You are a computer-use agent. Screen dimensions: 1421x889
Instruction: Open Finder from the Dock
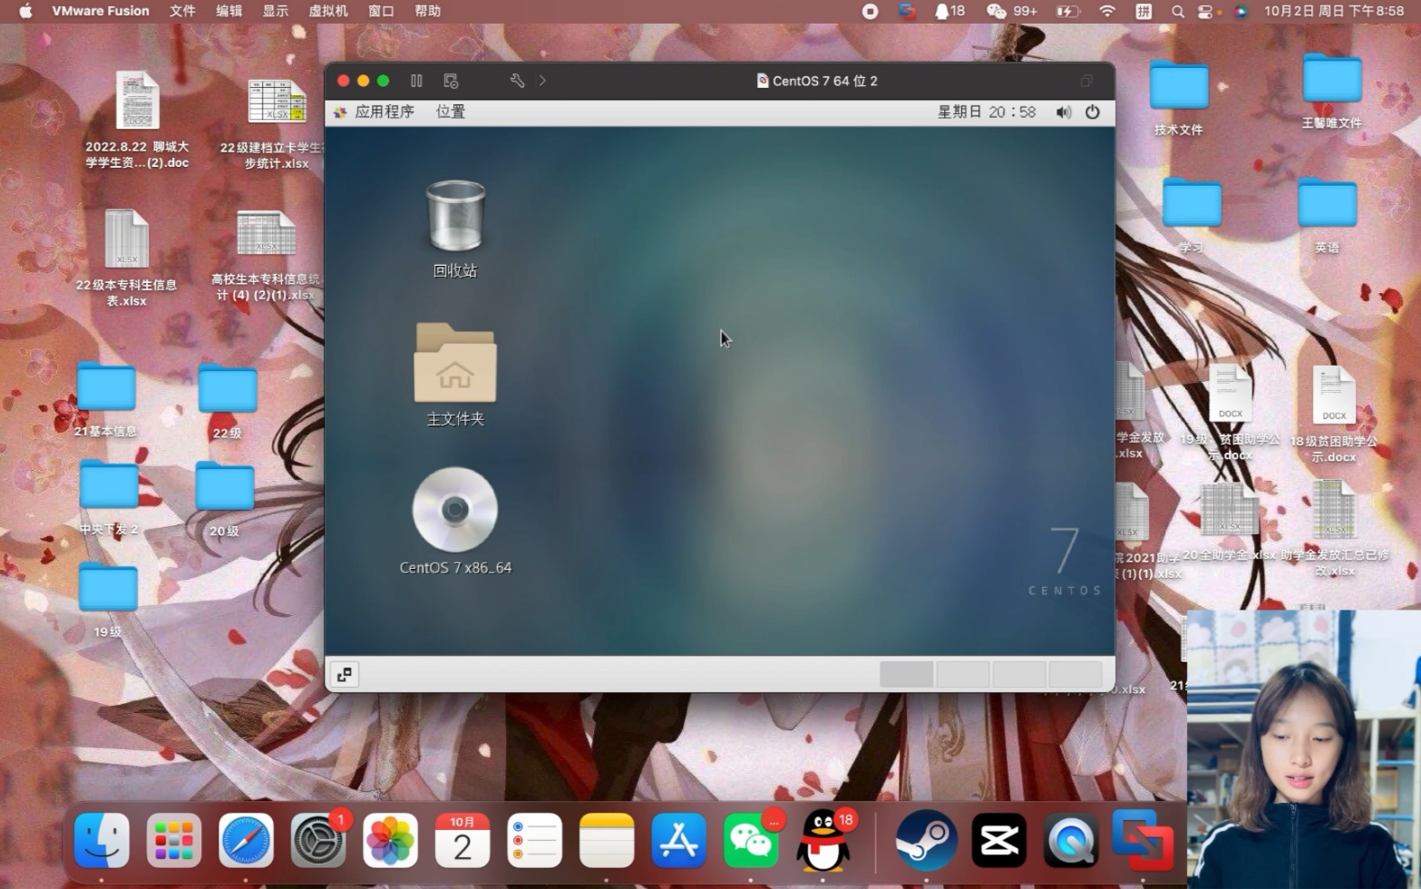point(102,840)
